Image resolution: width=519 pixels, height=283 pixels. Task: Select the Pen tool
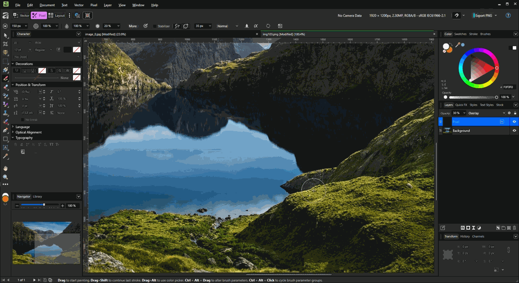(x=5, y=130)
